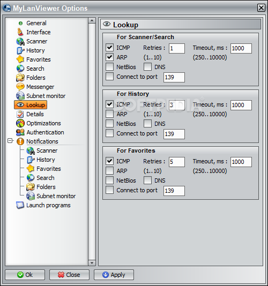Open the General options page
268x286 pixels.
pyautogui.click(x=36, y=23)
